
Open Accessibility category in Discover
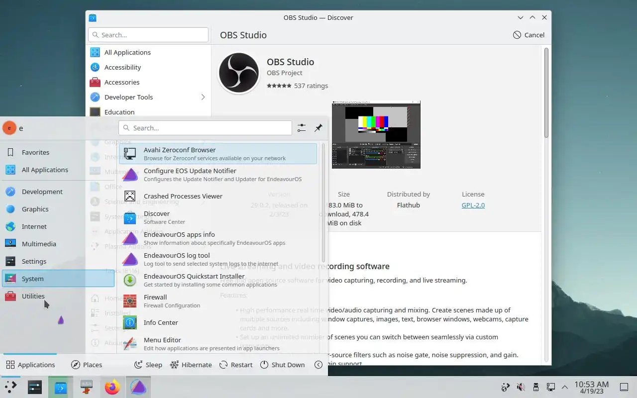pyautogui.click(x=148, y=67)
